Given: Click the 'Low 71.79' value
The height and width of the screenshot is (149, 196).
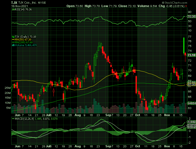Looking at the screenshot, I should pos(109,6).
